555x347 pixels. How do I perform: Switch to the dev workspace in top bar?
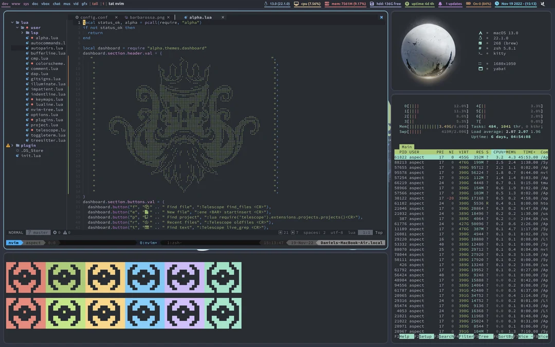5,4
